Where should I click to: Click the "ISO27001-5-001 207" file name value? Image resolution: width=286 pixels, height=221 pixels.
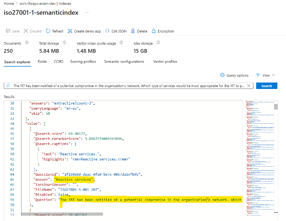click(80, 190)
